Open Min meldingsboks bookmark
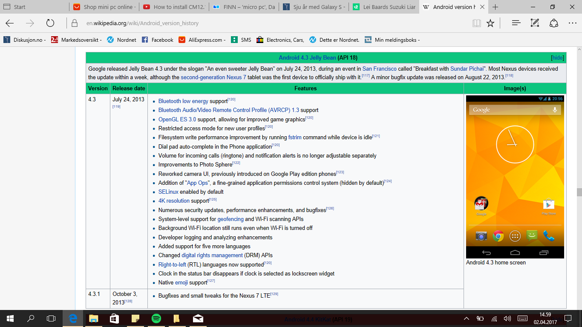Viewport: 582px width, 327px height. (392, 40)
